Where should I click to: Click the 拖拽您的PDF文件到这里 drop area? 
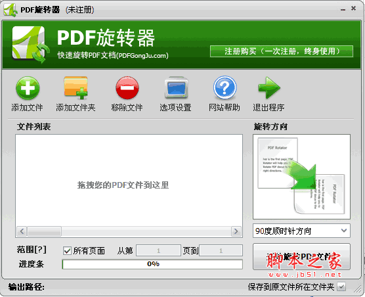(123, 185)
